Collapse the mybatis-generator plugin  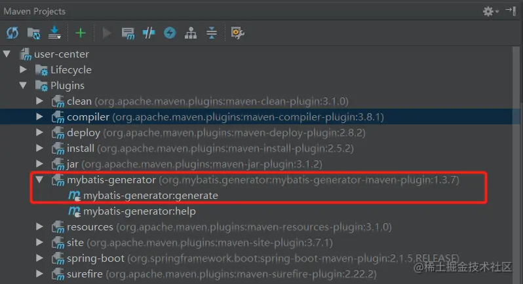coord(39,180)
